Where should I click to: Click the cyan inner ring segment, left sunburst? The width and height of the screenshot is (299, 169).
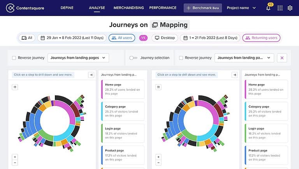66,134
